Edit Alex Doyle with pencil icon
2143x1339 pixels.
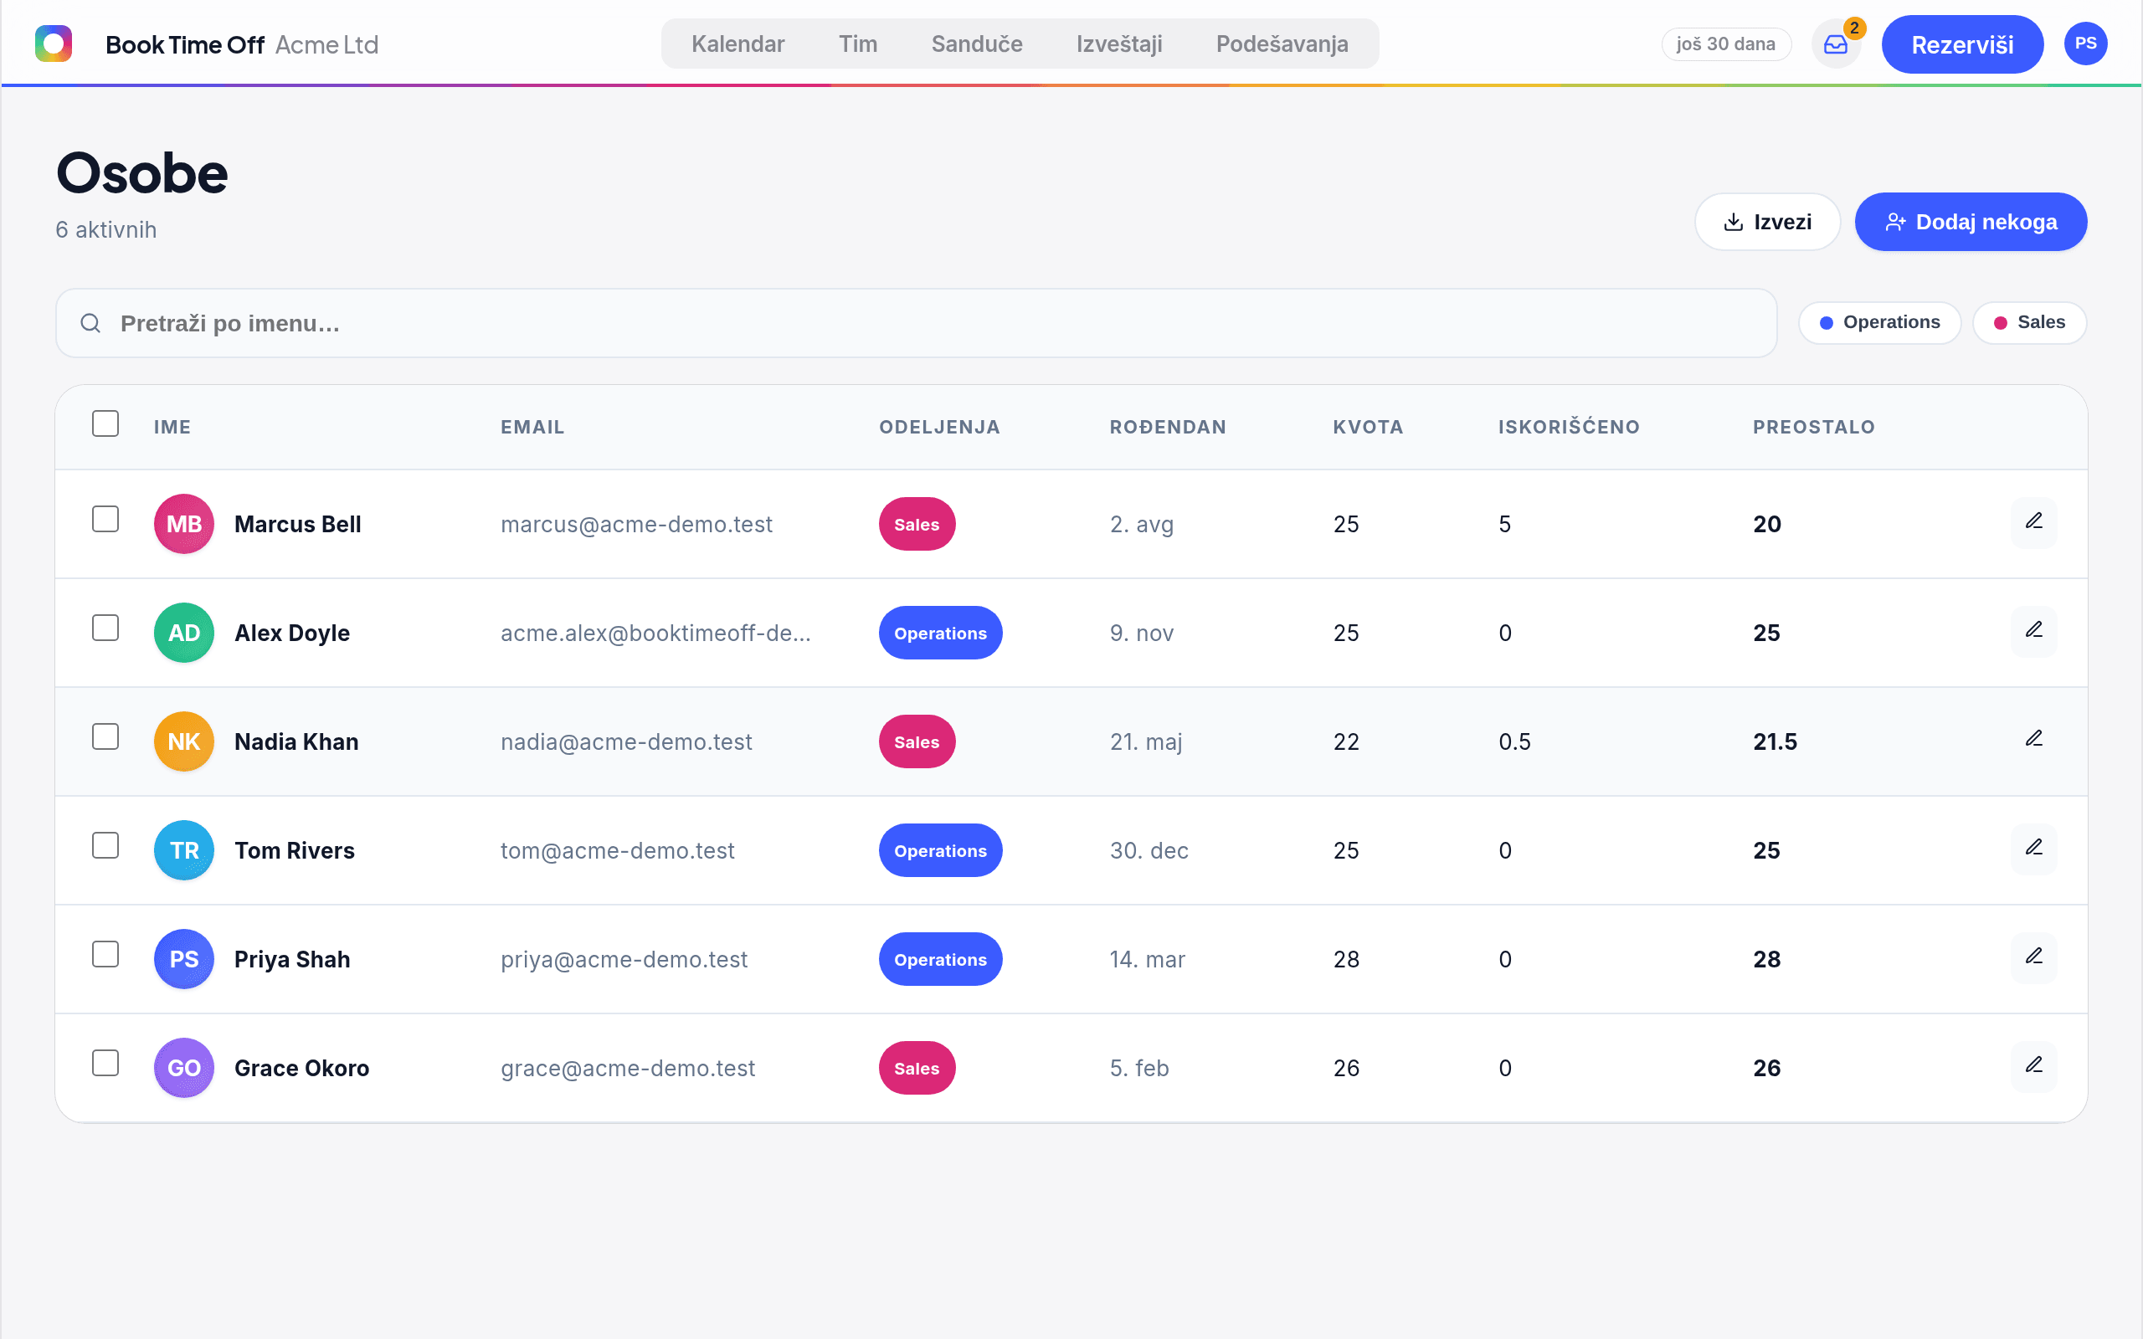pyautogui.click(x=2034, y=631)
